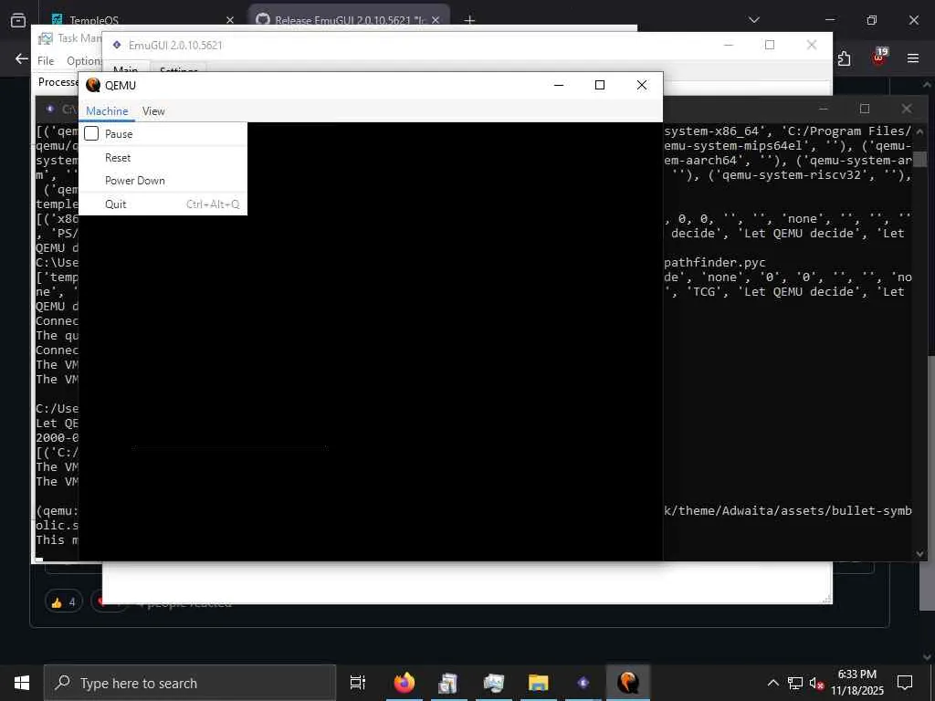Image resolution: width=935 pixels, height=701 pixels.
Task: Open the QEMU View menu
Action: [153, 110]
